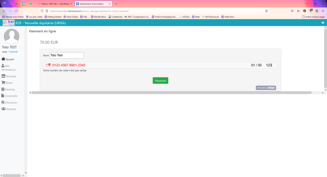Open the Les plus visités bookmark
327x177 pixels.
(34, 17)
